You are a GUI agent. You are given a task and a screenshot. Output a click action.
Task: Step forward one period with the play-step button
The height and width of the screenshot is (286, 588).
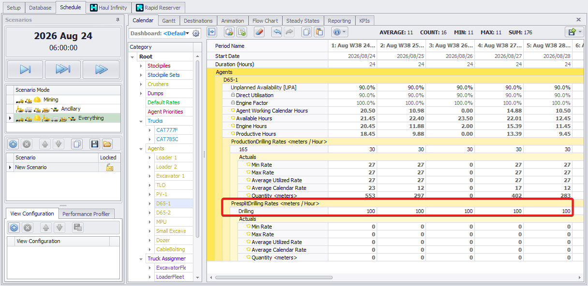coord(25,70)
